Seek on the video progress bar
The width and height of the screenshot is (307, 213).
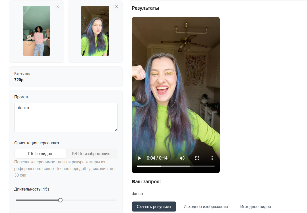coord(175,166)
